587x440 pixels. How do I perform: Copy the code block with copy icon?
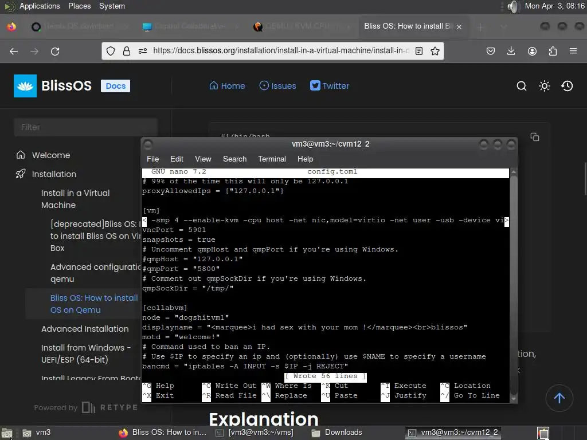pyautogui.click(x=535, y=137)
